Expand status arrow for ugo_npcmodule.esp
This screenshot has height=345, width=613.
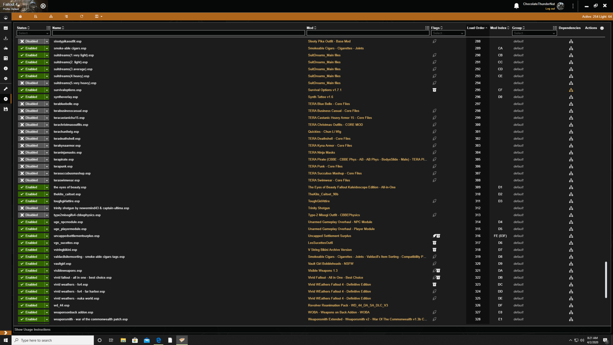(x=47, y=222)
